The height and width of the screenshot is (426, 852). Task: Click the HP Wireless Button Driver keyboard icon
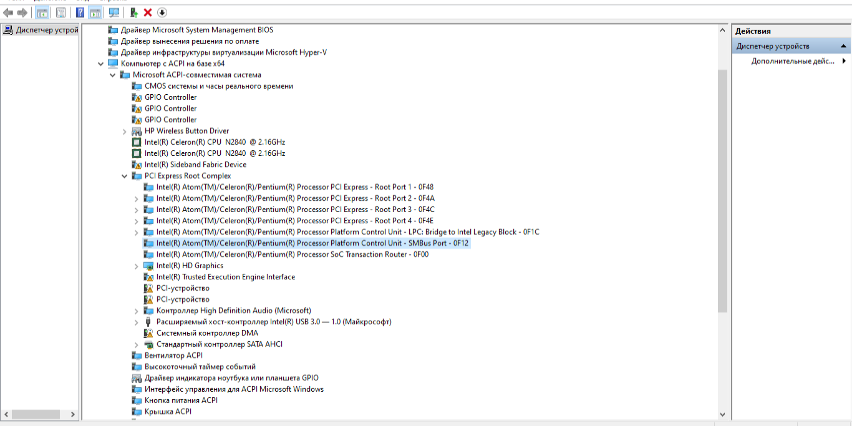point(137,131)
